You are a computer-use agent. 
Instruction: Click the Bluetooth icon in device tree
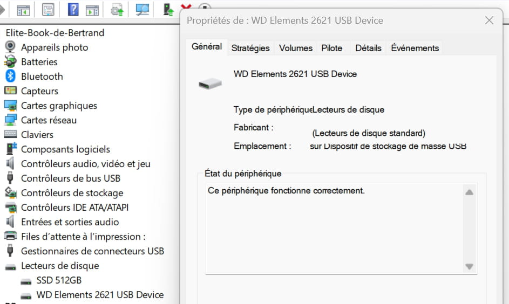(10, 77)
